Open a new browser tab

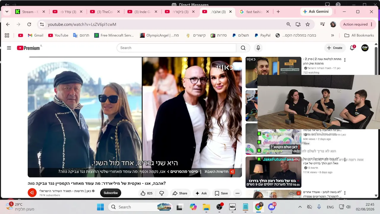[278, 12]
